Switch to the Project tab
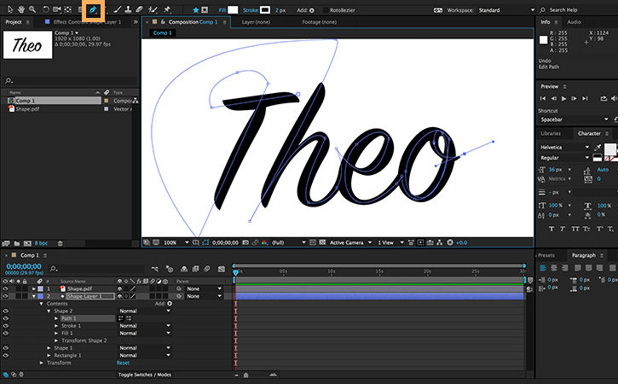The height and width of the screenshot is (384, 618). coord(14,22)
